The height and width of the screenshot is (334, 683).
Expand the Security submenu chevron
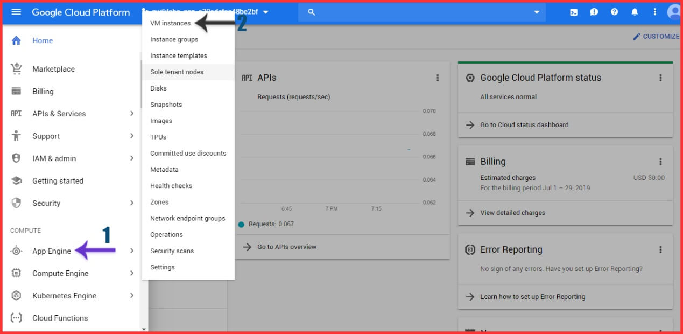coord(132,203)
